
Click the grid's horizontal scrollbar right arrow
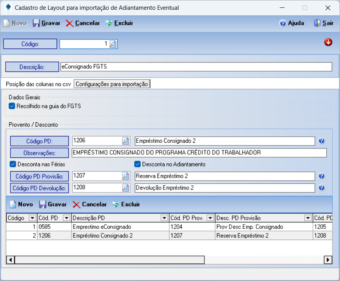coord(328,260)
